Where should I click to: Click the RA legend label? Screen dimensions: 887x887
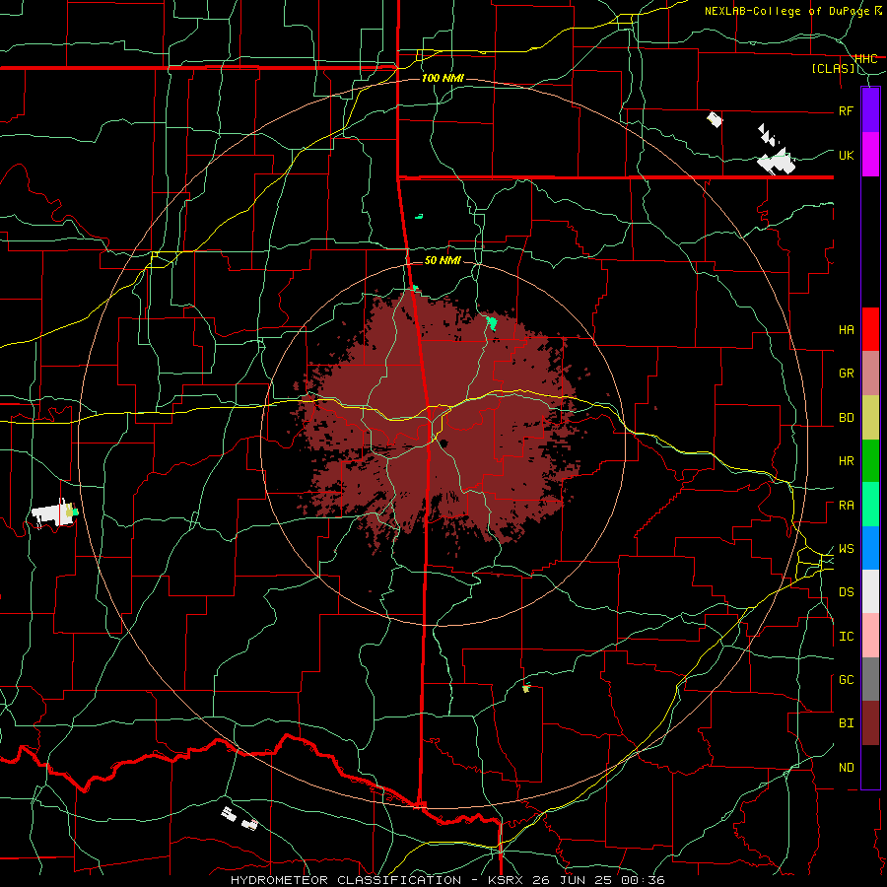point(847,506)
